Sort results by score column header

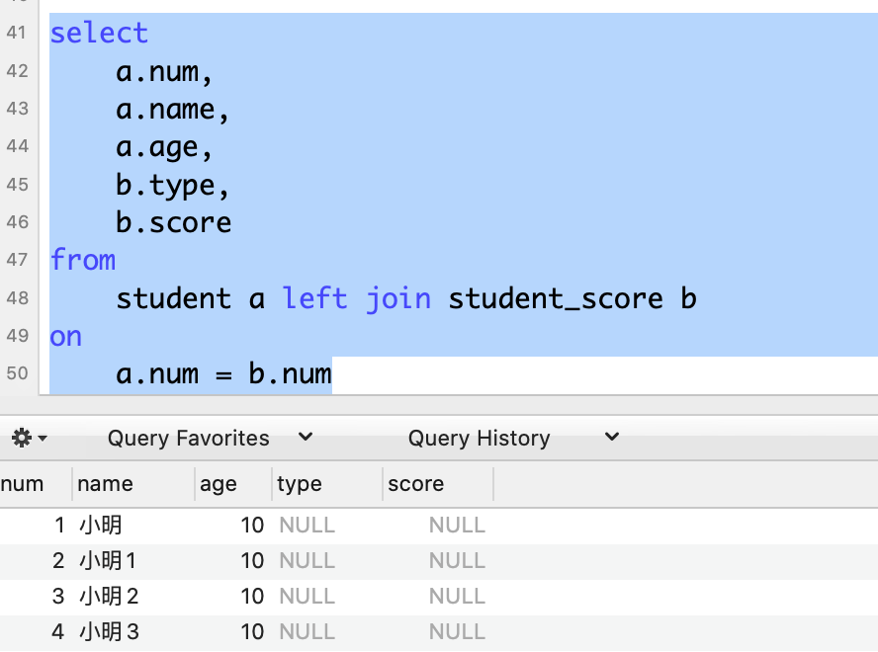click(x=438, y=484)
